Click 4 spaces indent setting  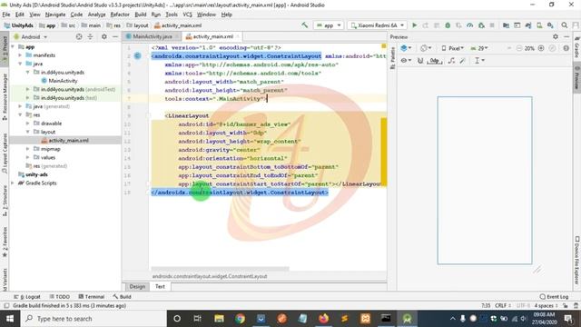(546, 305)
